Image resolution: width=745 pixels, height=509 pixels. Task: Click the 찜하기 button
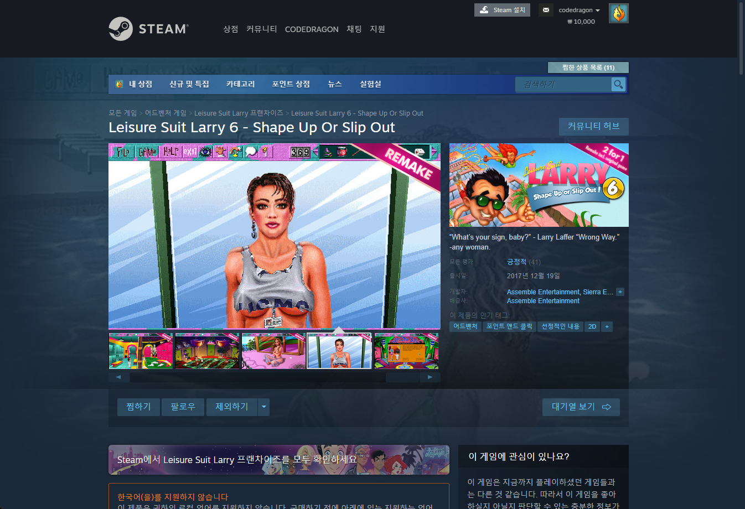(138, 407)
